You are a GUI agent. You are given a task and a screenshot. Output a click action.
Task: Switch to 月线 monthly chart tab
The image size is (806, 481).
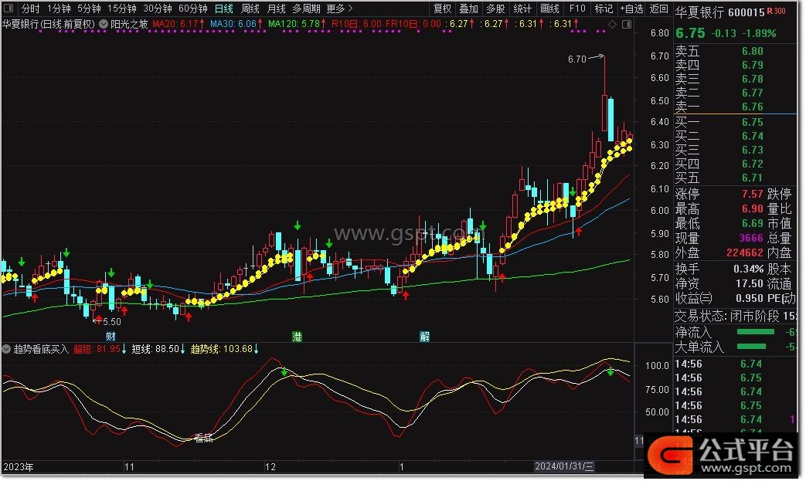pyautogui.click(x=277, y=8)
